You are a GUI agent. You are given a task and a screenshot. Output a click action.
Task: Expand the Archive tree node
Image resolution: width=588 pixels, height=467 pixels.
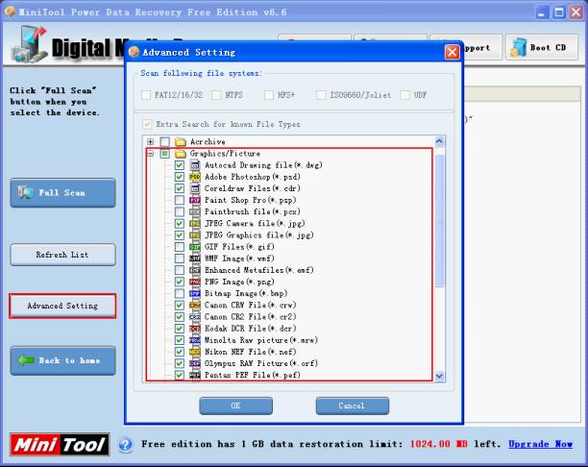pyautogui.click(x=151, y=142)
